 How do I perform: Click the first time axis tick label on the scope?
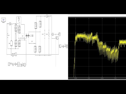(x=76, y=78)
